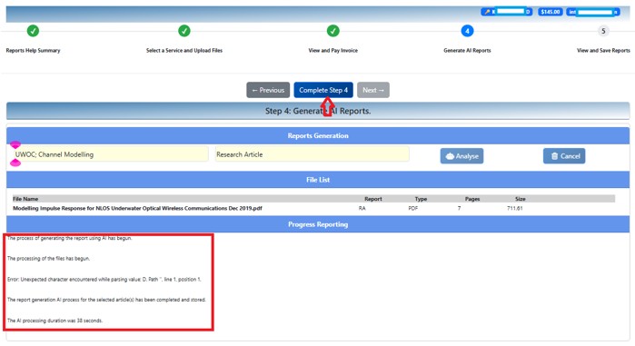
Task: Click the Progress Reporting section header
Action: click(318, 224)
